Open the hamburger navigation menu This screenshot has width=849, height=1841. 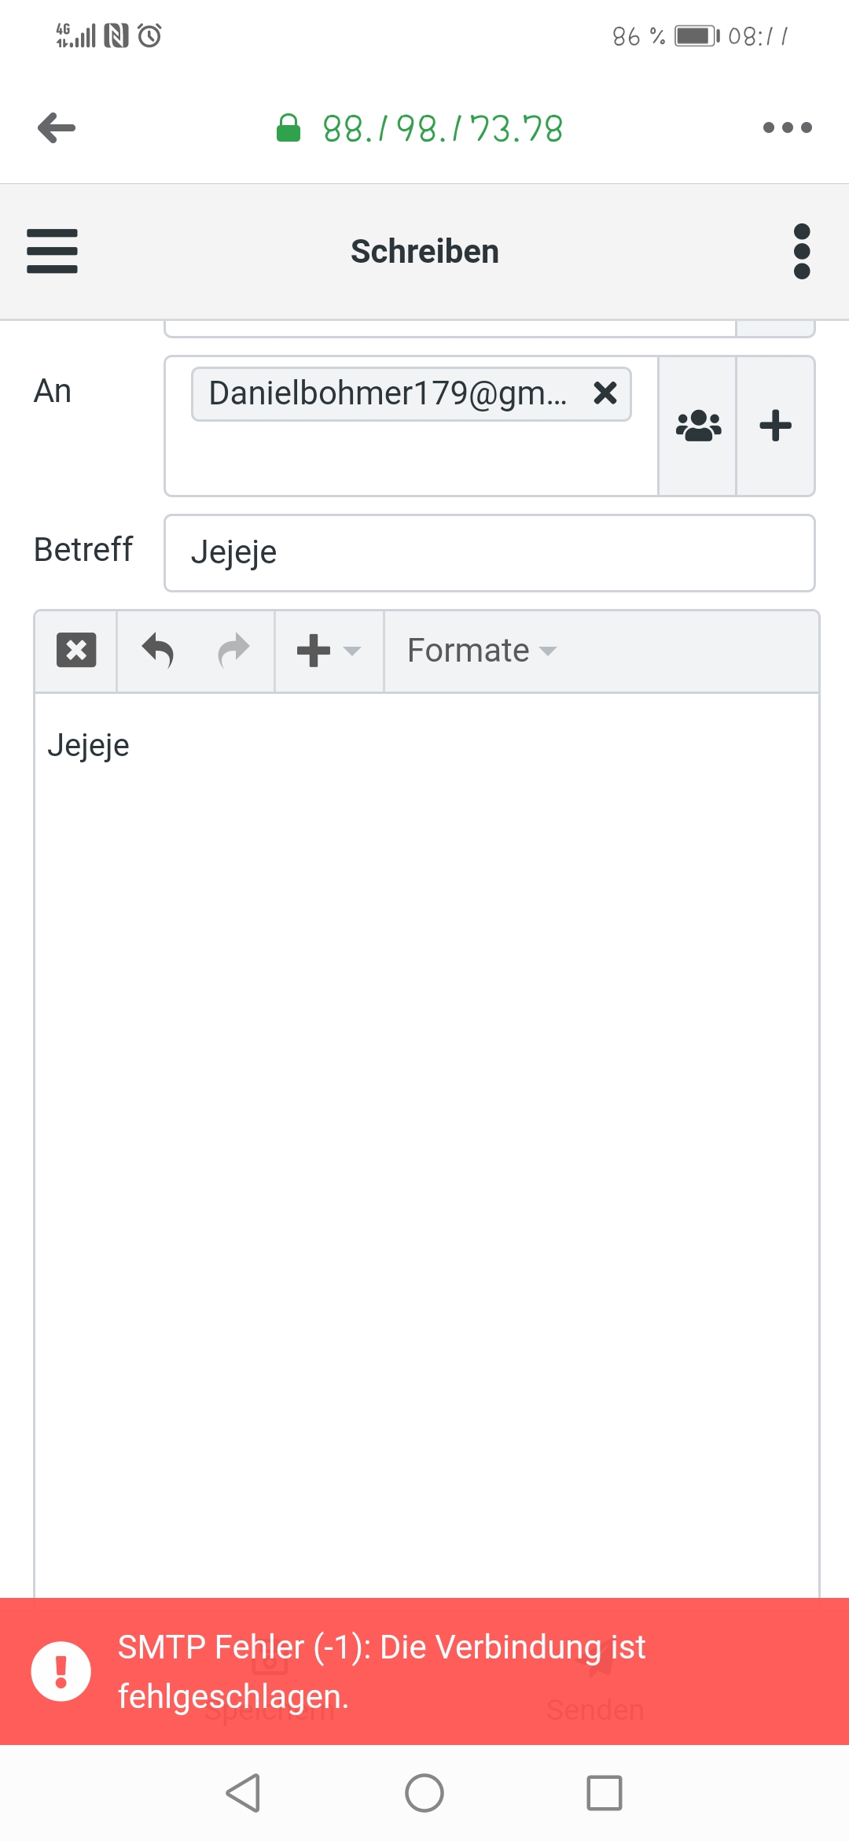click(52, 251)
